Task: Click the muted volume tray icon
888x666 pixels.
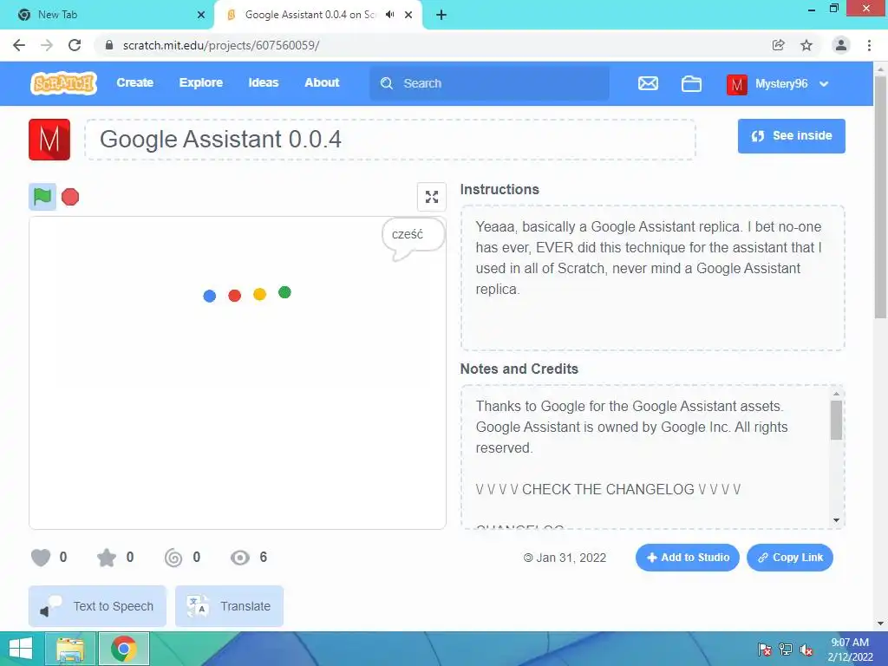Action: pyautogui.click(x=806, y=650)
